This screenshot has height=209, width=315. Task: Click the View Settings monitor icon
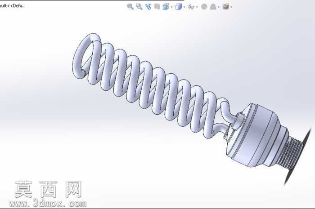pos(226,7)
